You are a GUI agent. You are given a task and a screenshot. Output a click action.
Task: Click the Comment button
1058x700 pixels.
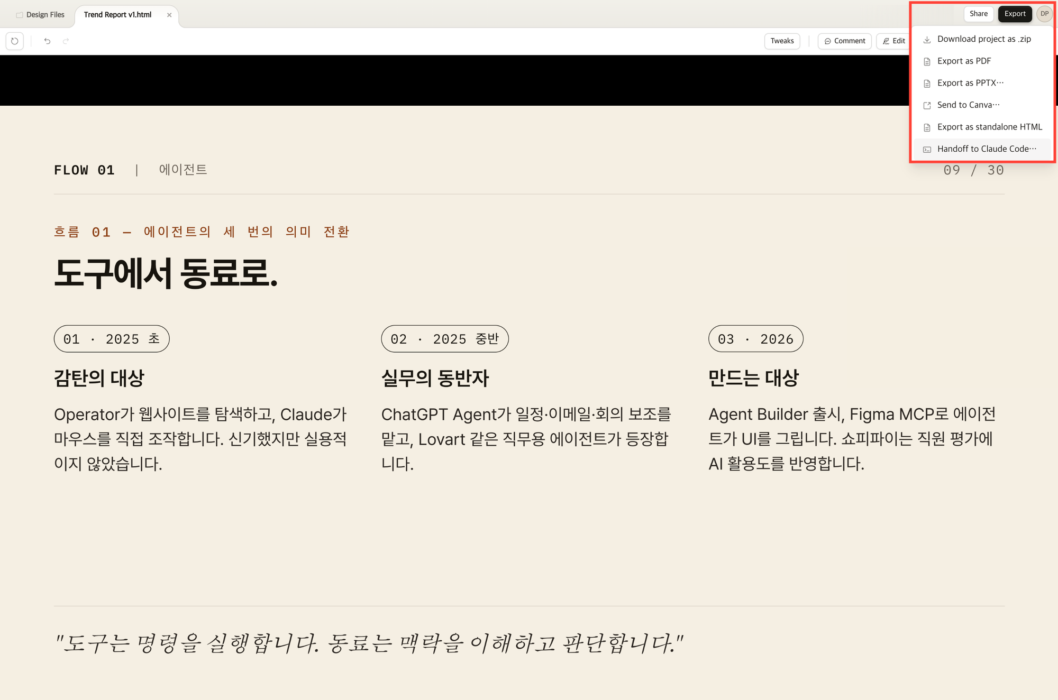click(x=844, y=41)
